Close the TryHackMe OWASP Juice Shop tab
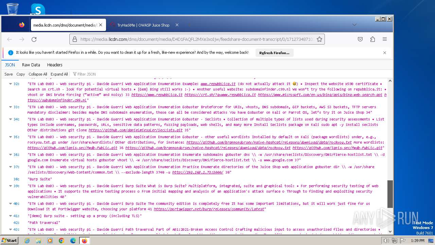Screen dimensions: 435x245 click(177, 25)
